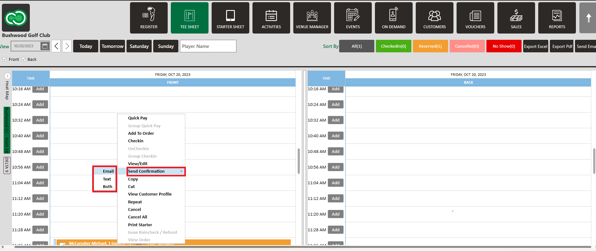
Task: Open the Starter Sheet tablet icon
Action: pyautogui.click(x=230, y=15)
